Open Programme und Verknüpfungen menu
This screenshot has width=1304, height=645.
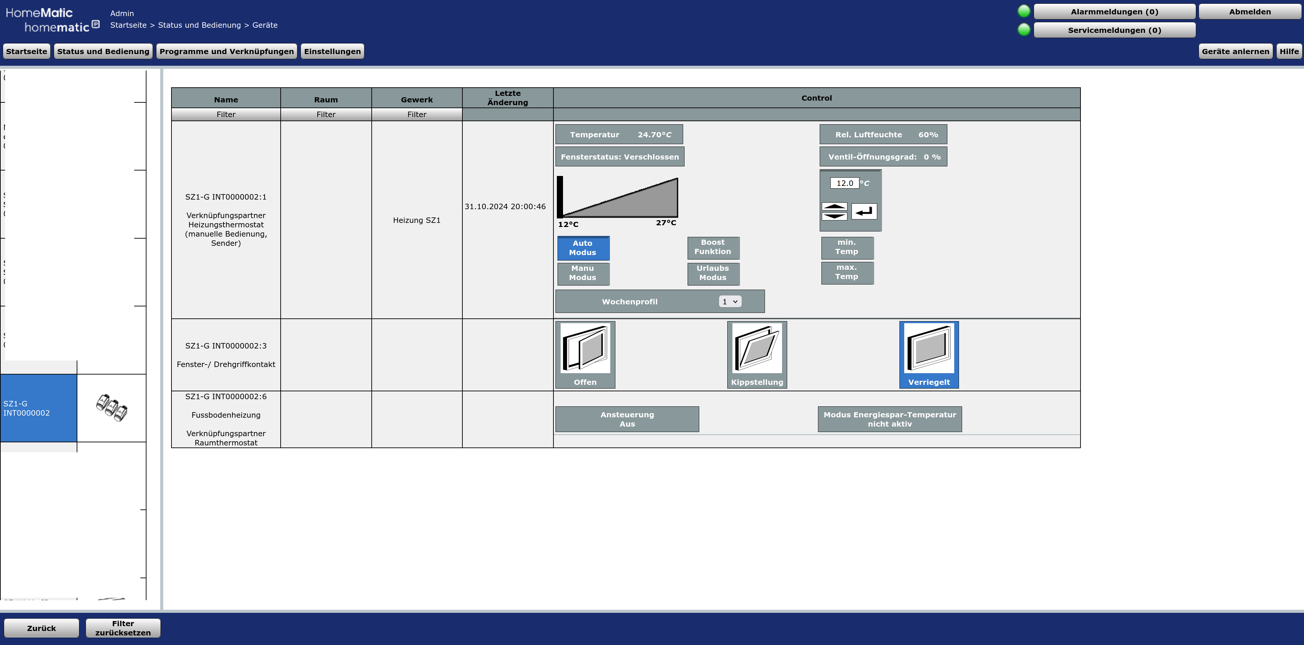pos(226,52)
